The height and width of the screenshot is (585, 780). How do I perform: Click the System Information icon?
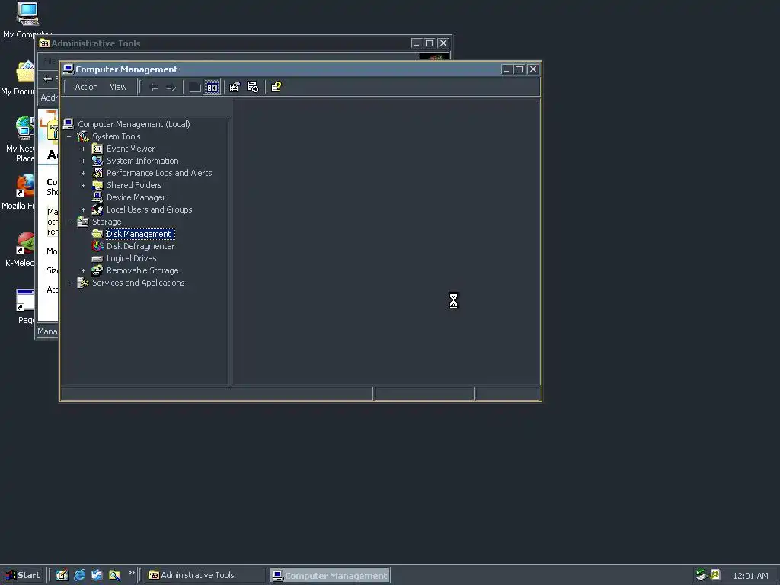(97, 161)
